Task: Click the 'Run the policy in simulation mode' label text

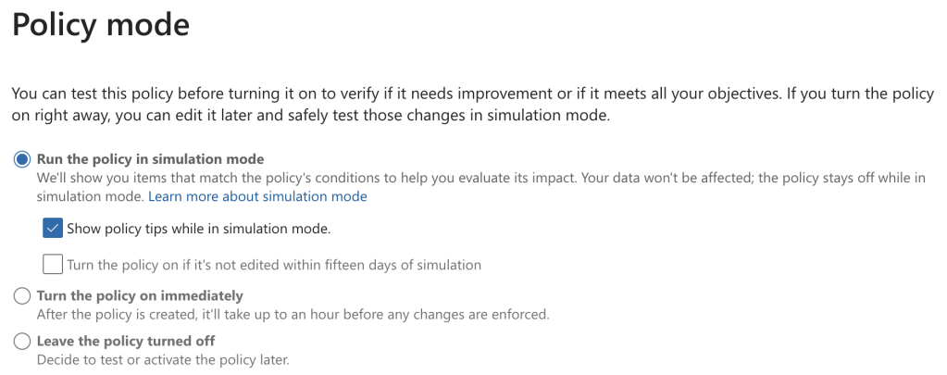Action: pyautogui.click(x=150, y=159)
